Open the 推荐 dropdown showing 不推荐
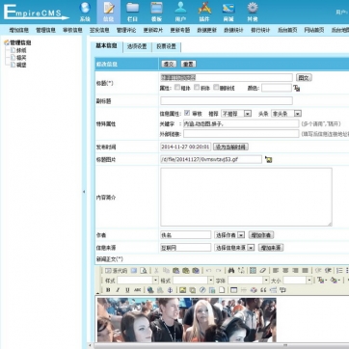The height and width of the screenshot is (349, 349). tap(236, 114)
